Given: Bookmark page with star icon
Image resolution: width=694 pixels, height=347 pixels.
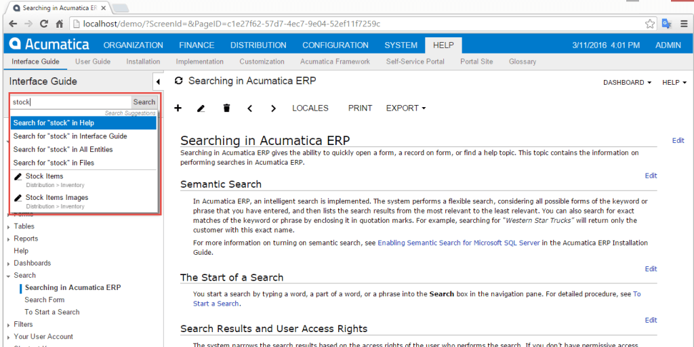Looking at the screenshot, I should pos(650,24).
